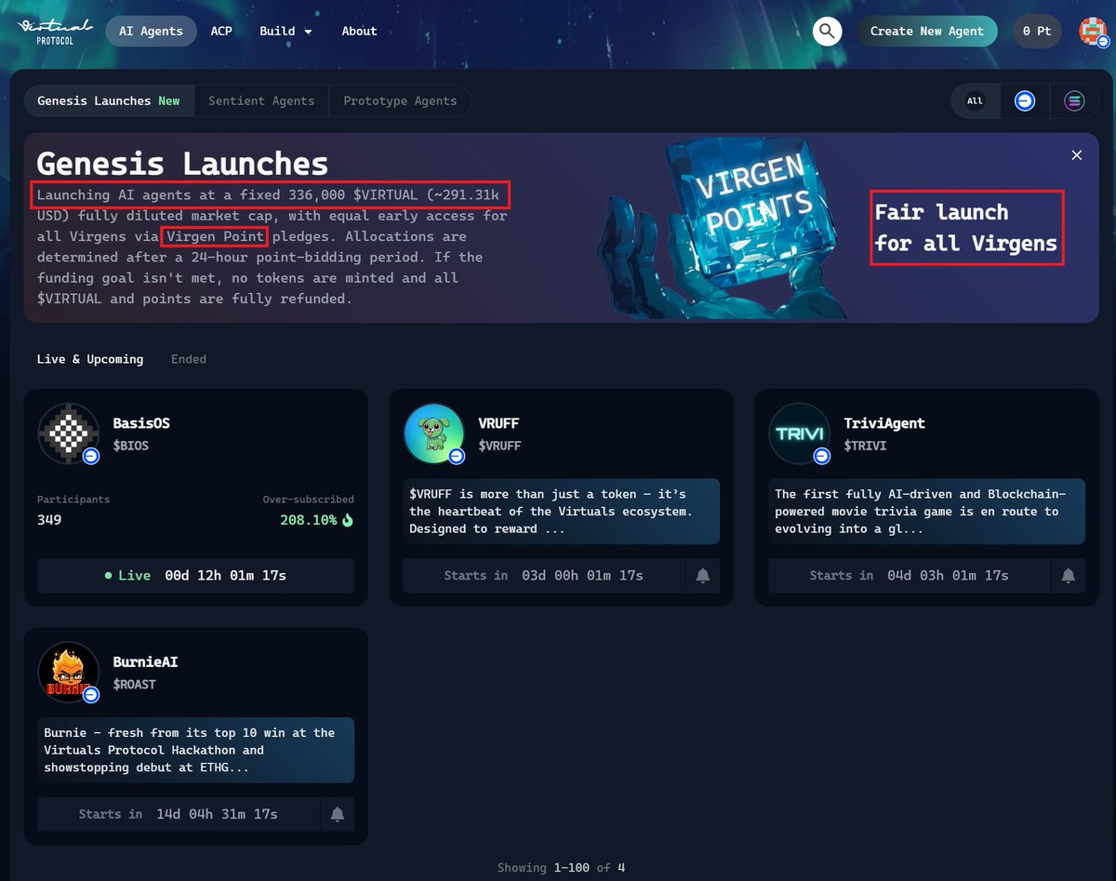Screen dimensions: 1116x881
Task: Open the About menu item
Action: coord(359,31)
